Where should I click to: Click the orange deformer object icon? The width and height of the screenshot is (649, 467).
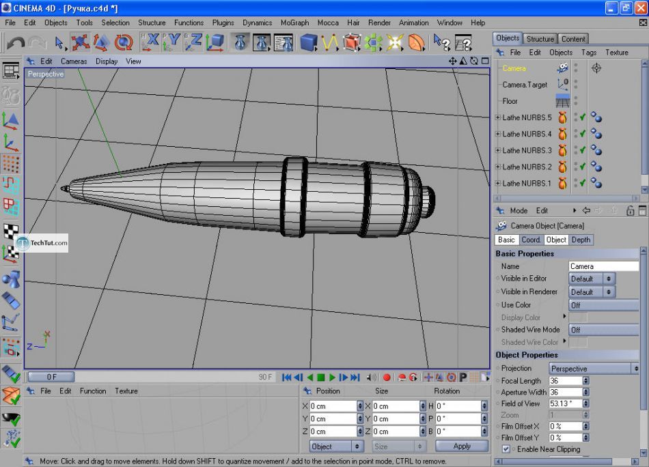[417, 42]
